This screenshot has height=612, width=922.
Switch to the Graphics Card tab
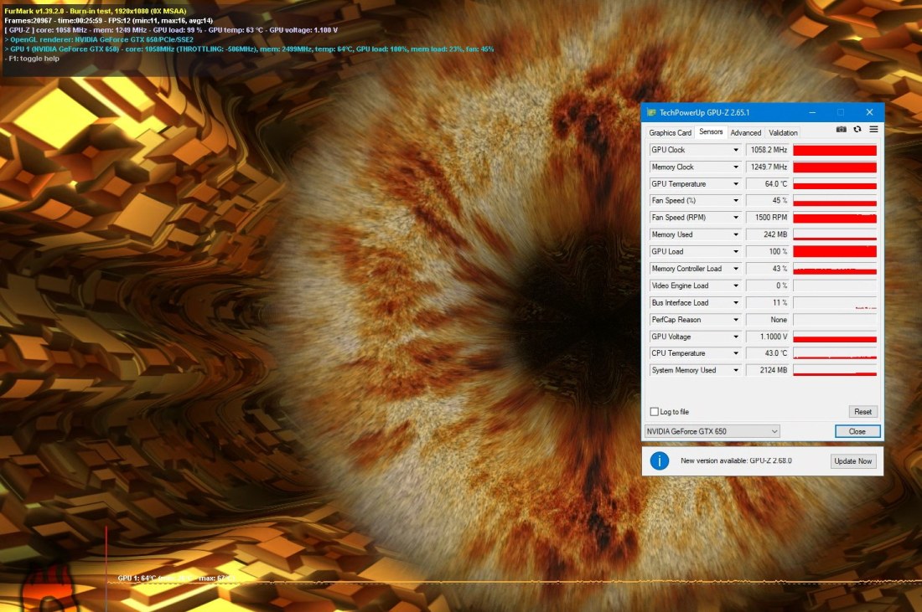point(670,132)
